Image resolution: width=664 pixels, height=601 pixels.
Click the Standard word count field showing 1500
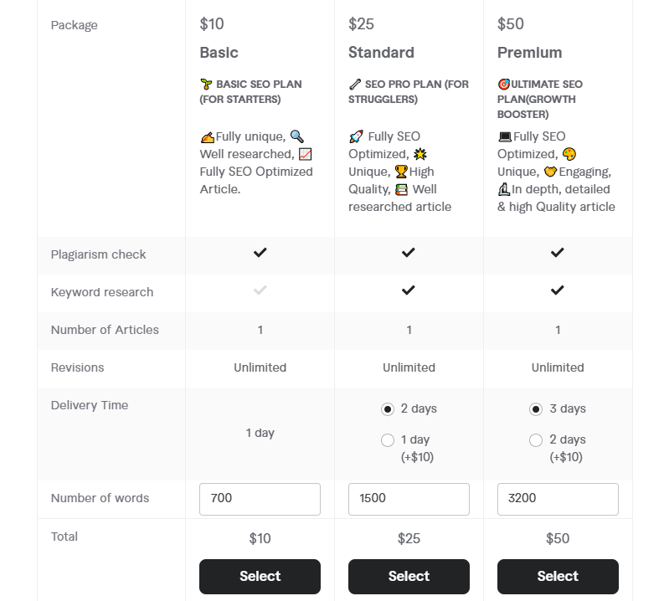pyautogui.click(x=409, y=499)
